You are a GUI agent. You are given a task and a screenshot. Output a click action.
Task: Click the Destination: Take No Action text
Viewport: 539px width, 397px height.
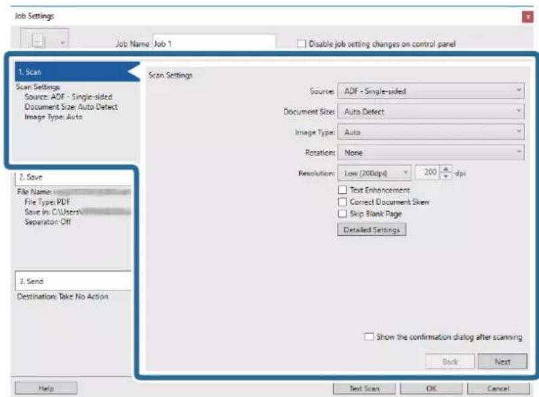pos(63,296)
